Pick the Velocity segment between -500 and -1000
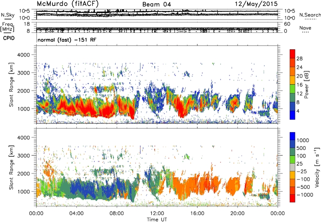This screenshot has height=222, width=321. (293, 190)
